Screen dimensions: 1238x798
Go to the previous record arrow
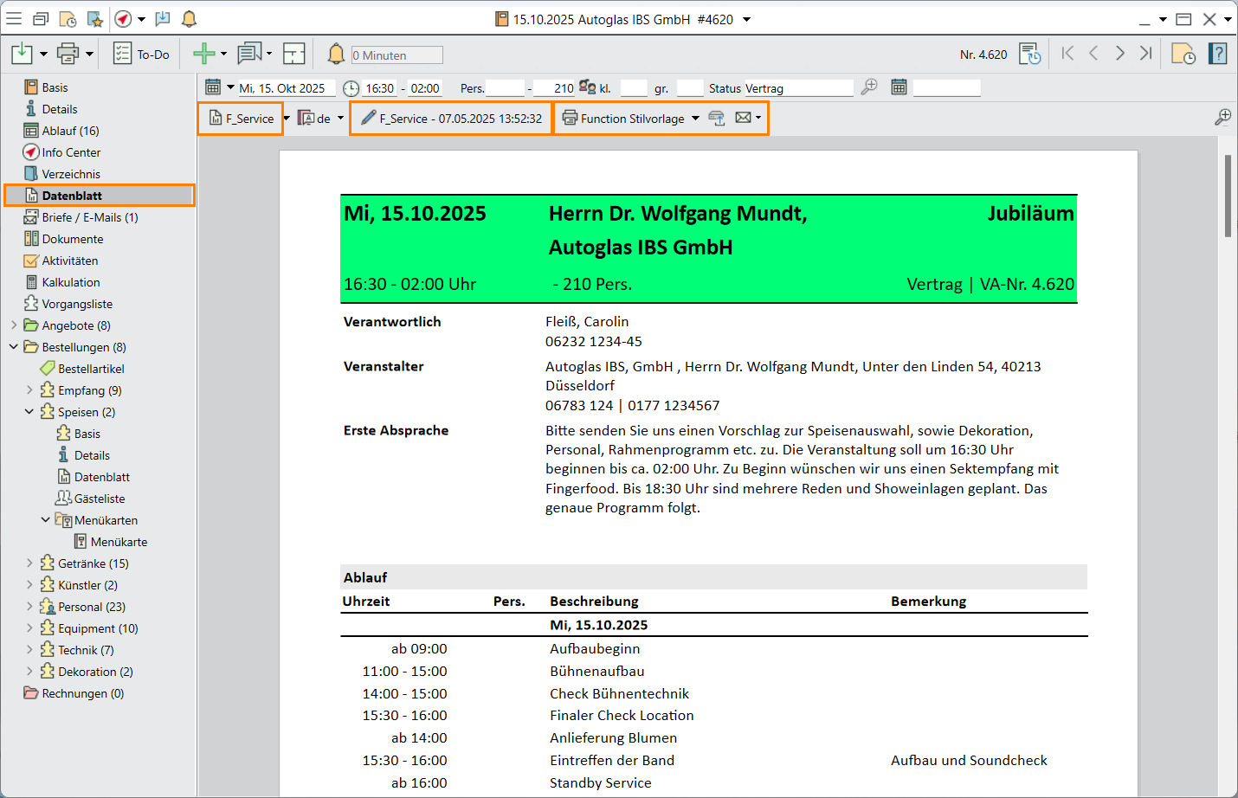[1093, 54]
